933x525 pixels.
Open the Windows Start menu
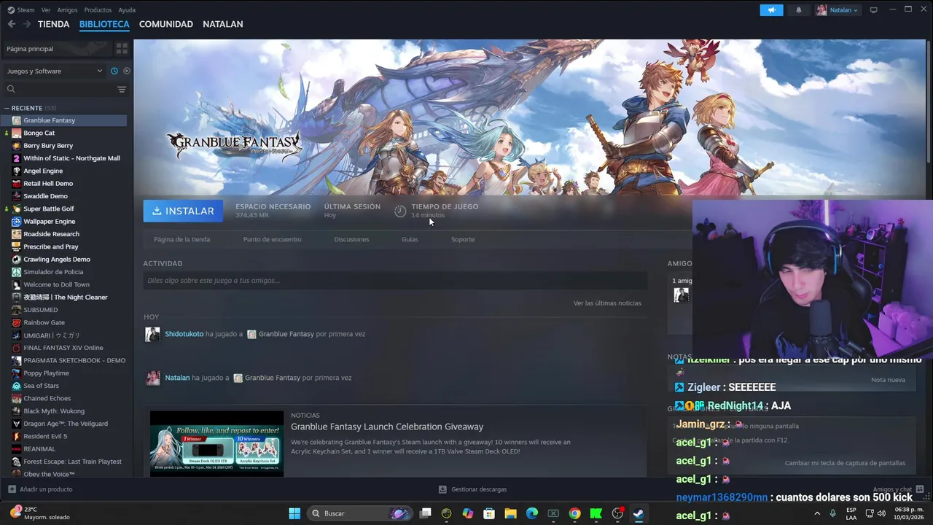click(294, 513)
